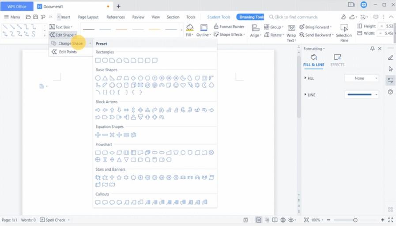Switch to the Effects tab
396x226 pixels.
[337, 60]
